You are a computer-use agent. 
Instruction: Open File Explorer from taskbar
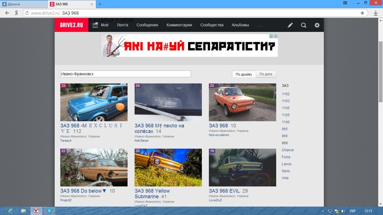pyautogui.click(x=24, y=211)
